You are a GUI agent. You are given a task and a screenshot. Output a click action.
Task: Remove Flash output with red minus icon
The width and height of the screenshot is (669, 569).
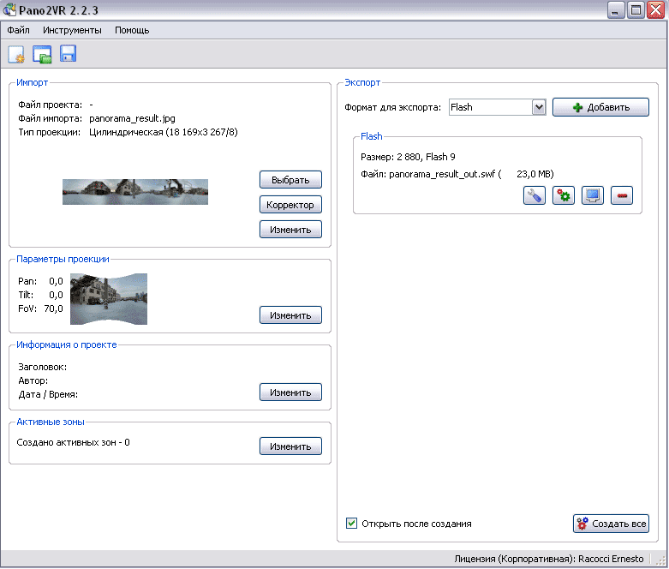tap(622, 195)
